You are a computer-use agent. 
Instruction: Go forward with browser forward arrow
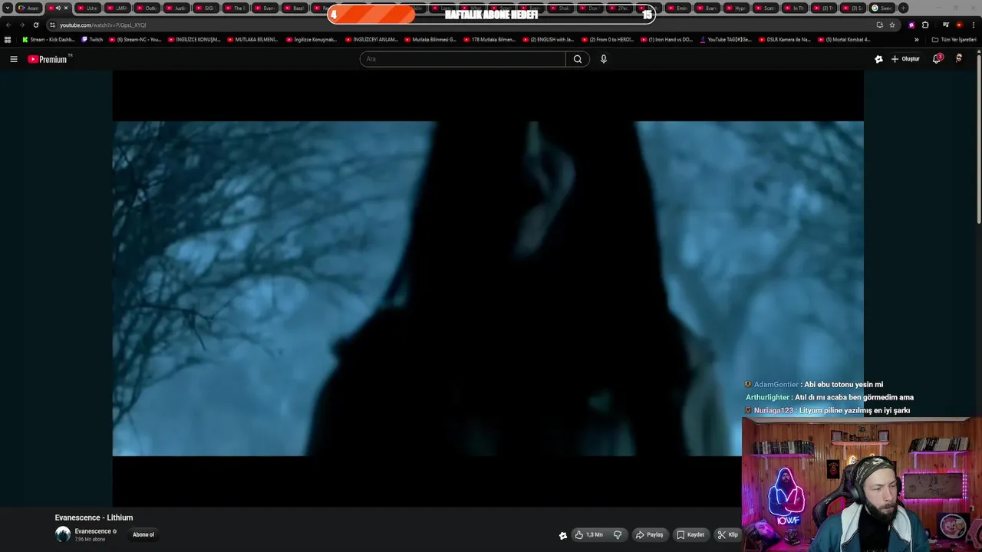click(21, 25)
